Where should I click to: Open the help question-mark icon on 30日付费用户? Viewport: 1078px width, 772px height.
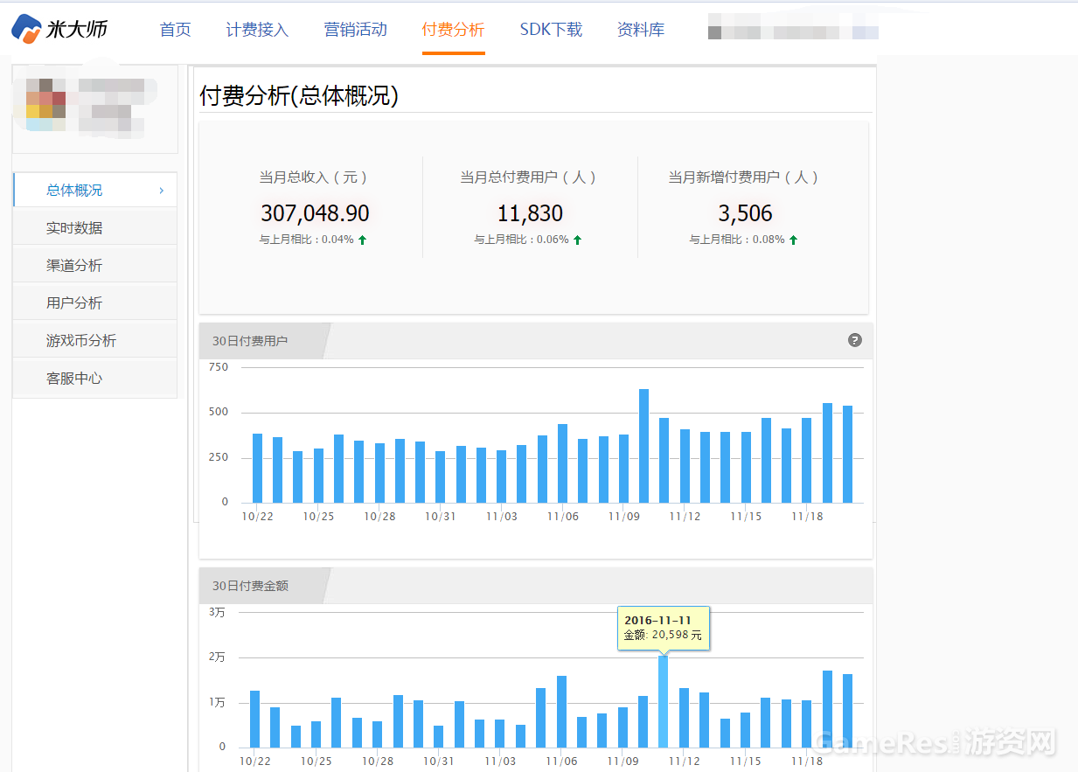pyautogui.click(x=855, y=340)
